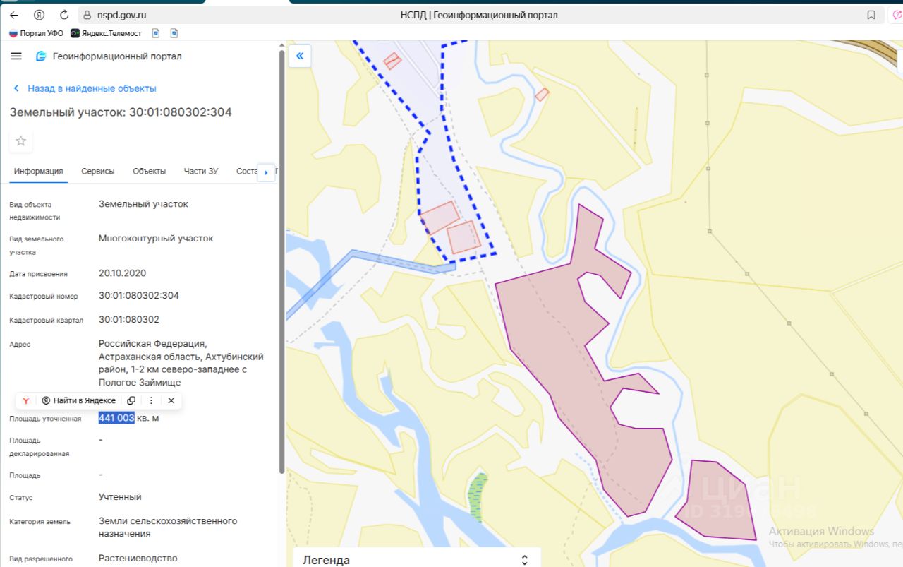Go back via Назад в найденные объекты
This screenshot has width=903, height=567.
click(85, 88)
